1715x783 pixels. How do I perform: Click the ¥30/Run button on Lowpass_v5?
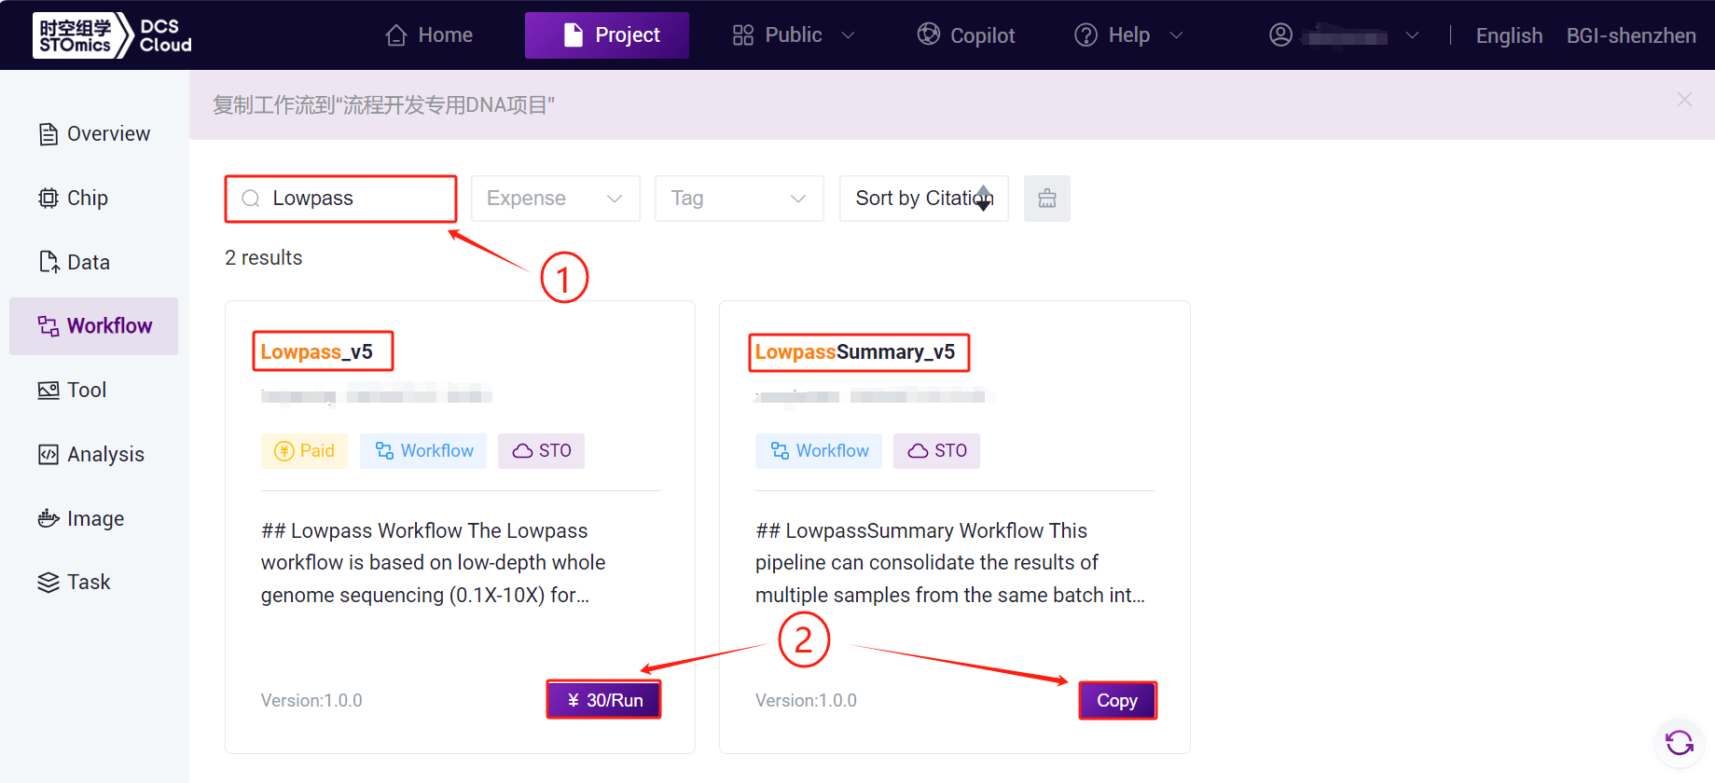tap(603, 700)
